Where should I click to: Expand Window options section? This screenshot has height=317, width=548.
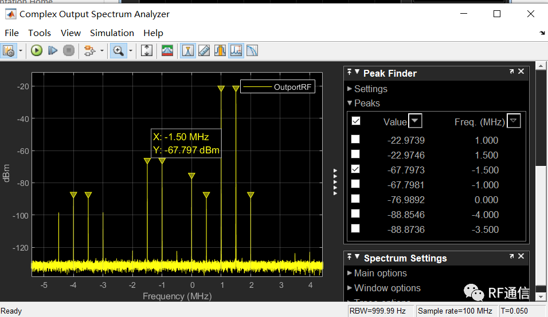(x=350, y=288)
